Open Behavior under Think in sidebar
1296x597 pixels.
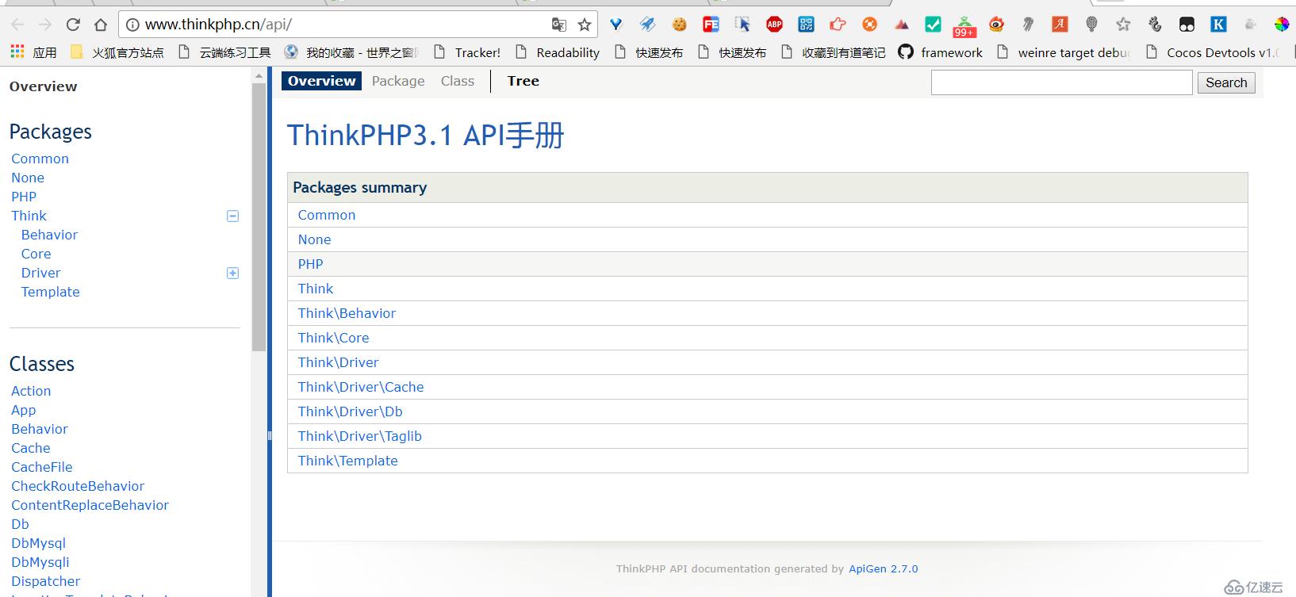tap(49, 235)
